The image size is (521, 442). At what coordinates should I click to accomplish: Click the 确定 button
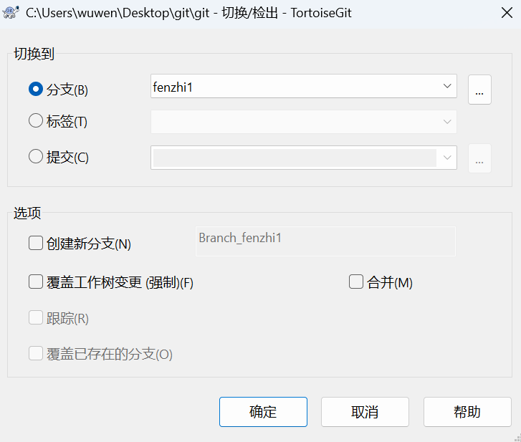(263, 412)
